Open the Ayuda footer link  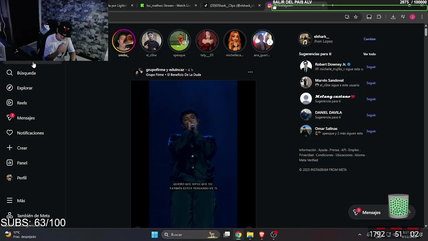(323, 150)
